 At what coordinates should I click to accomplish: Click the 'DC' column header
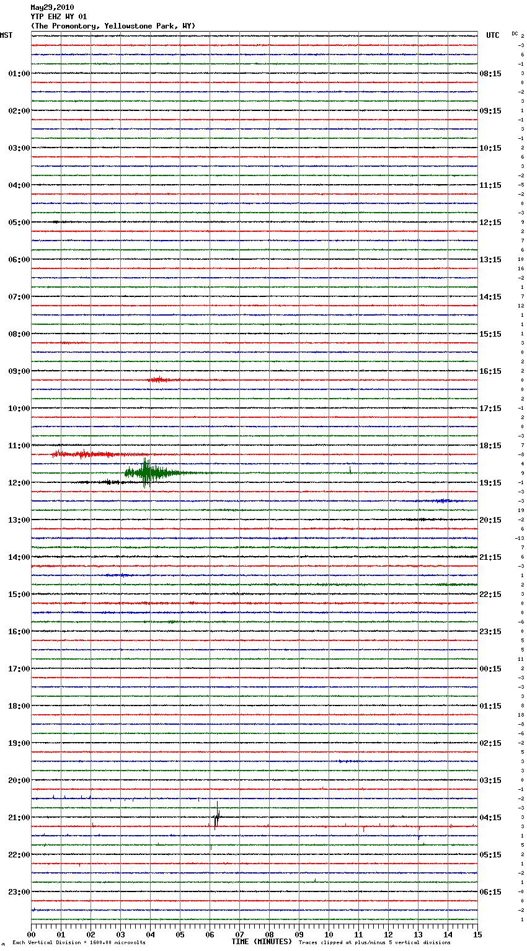pyautogui.click(x=515, y=33)
